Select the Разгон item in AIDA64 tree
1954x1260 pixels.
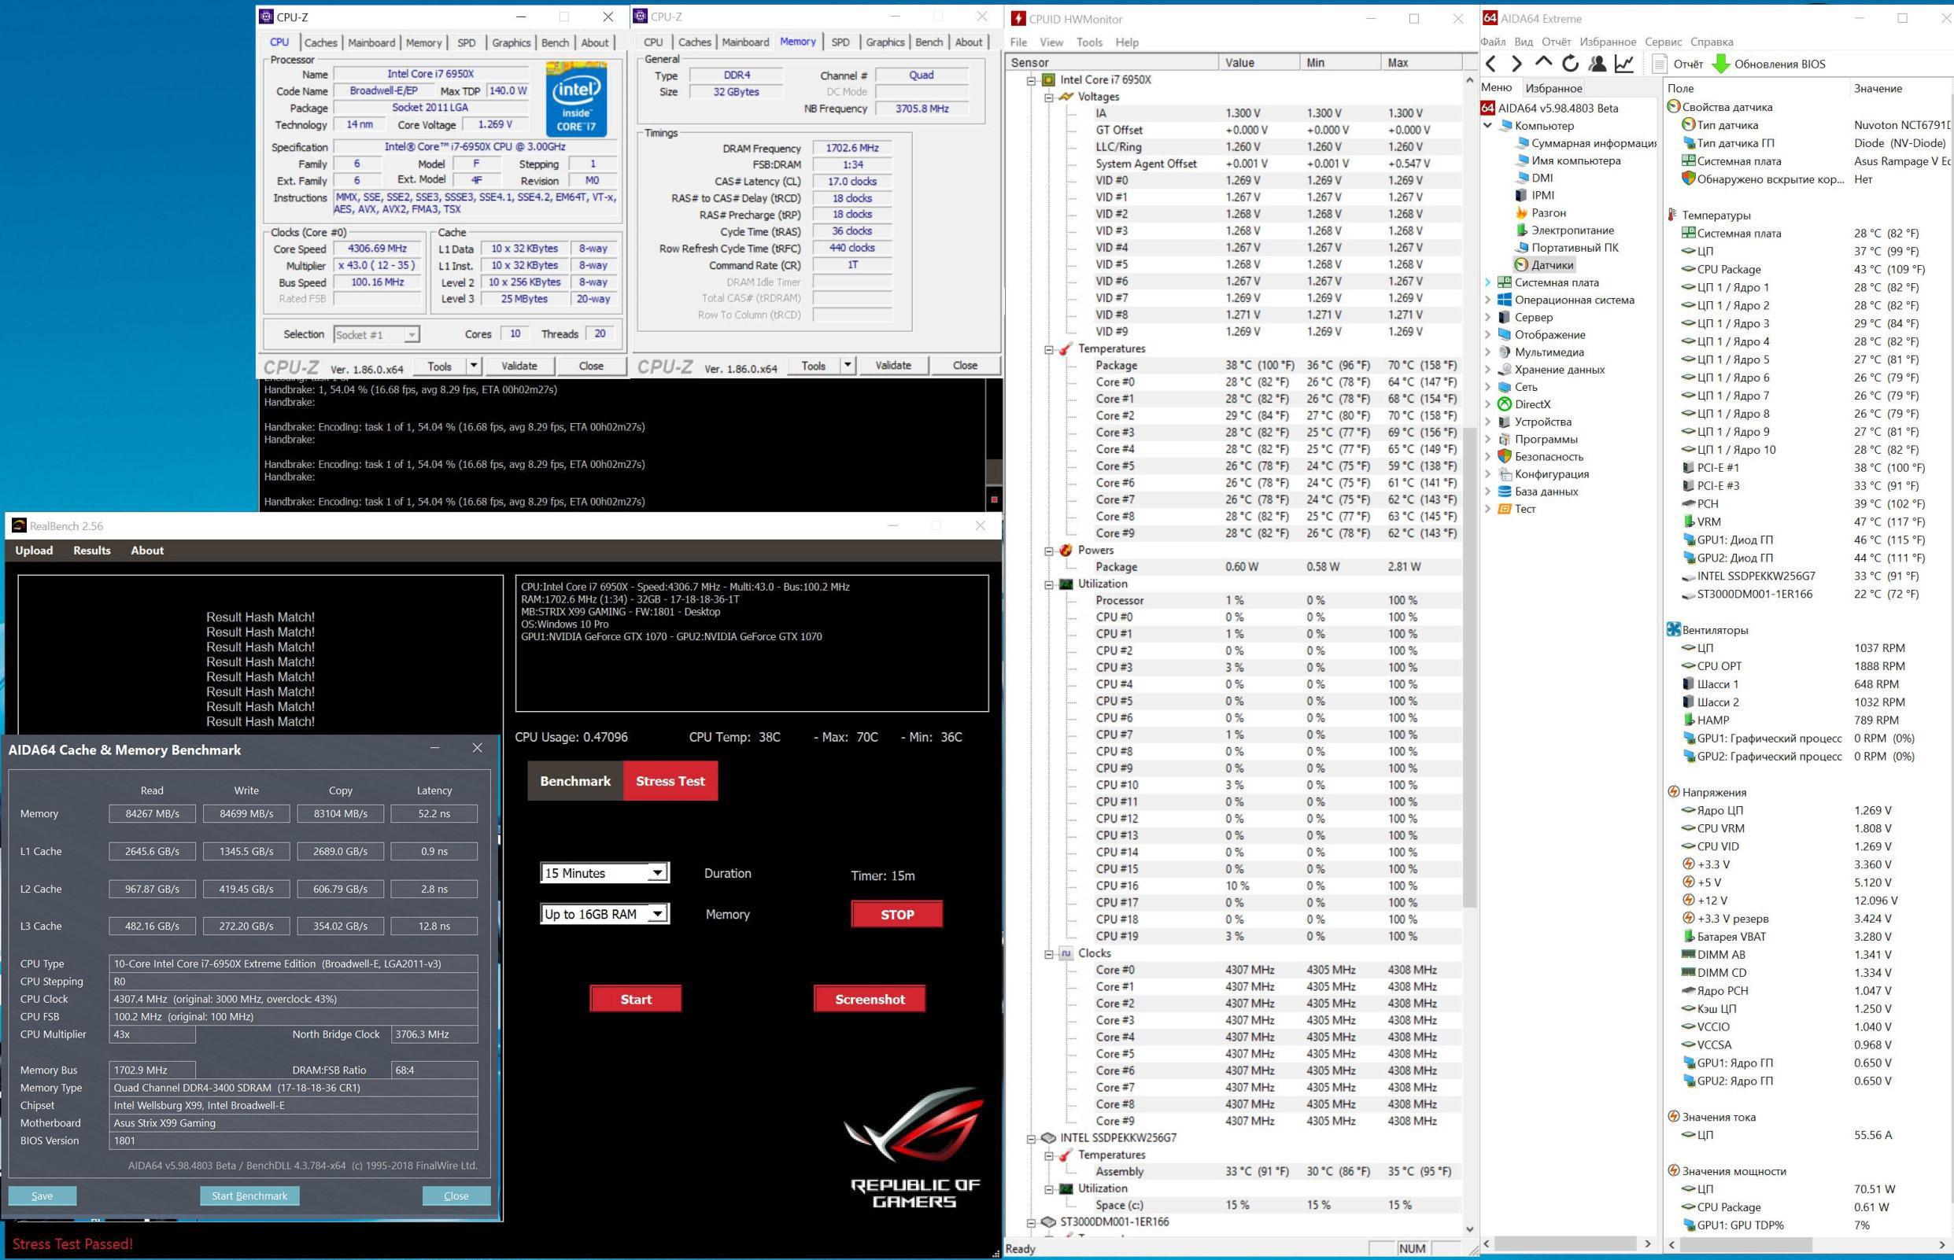[1548, 212]
